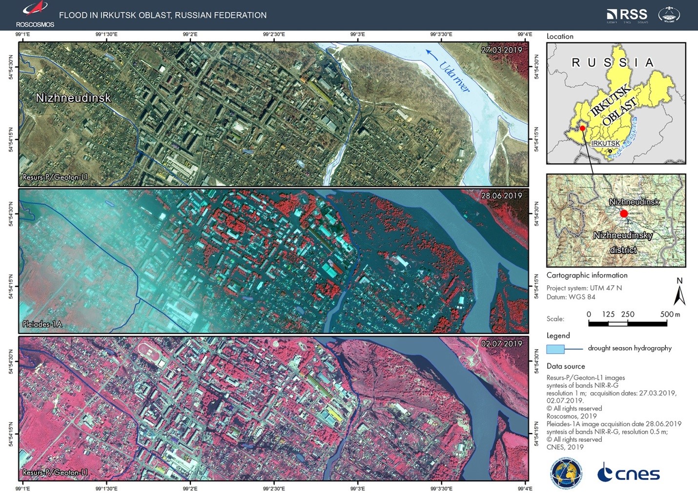Click the RSS logo in the header

pyautogui.click(x=627, y=15)
